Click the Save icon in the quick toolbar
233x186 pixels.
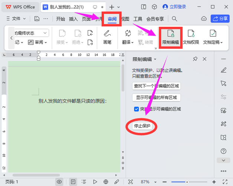click(37, 19)
